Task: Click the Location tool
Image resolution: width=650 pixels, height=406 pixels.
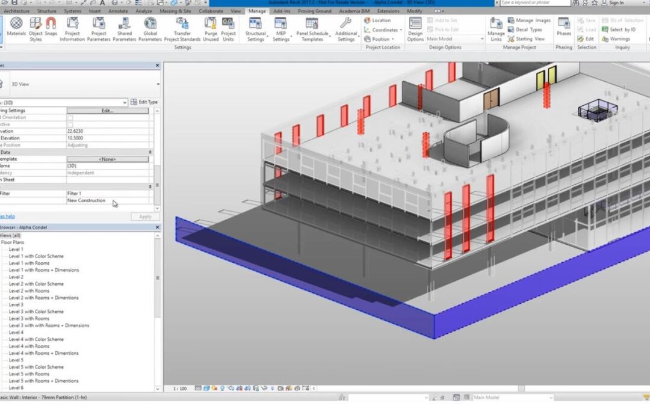Action: (377, 20)
